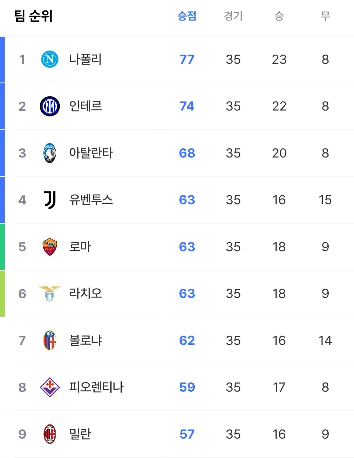
Task: Select the Atalanta team logo
Action: tap(50, 153)
